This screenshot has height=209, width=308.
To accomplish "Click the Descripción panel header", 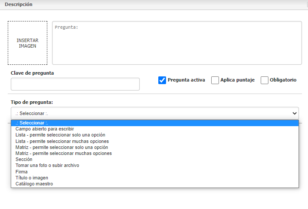I will click(x=19, y=4).
